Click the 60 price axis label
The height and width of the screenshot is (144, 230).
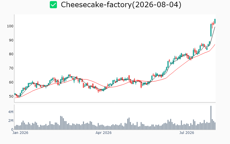pyautogui.click(x=11, y=82)
